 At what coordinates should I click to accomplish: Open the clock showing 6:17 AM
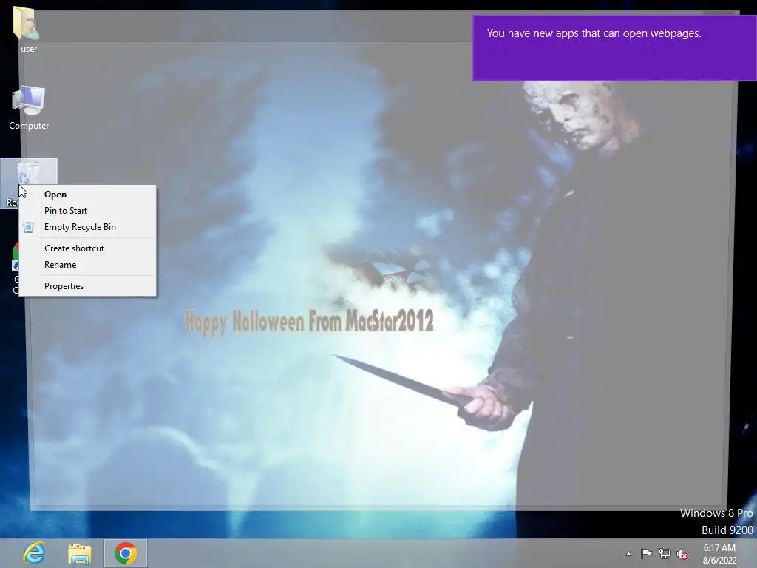point(719,554)
